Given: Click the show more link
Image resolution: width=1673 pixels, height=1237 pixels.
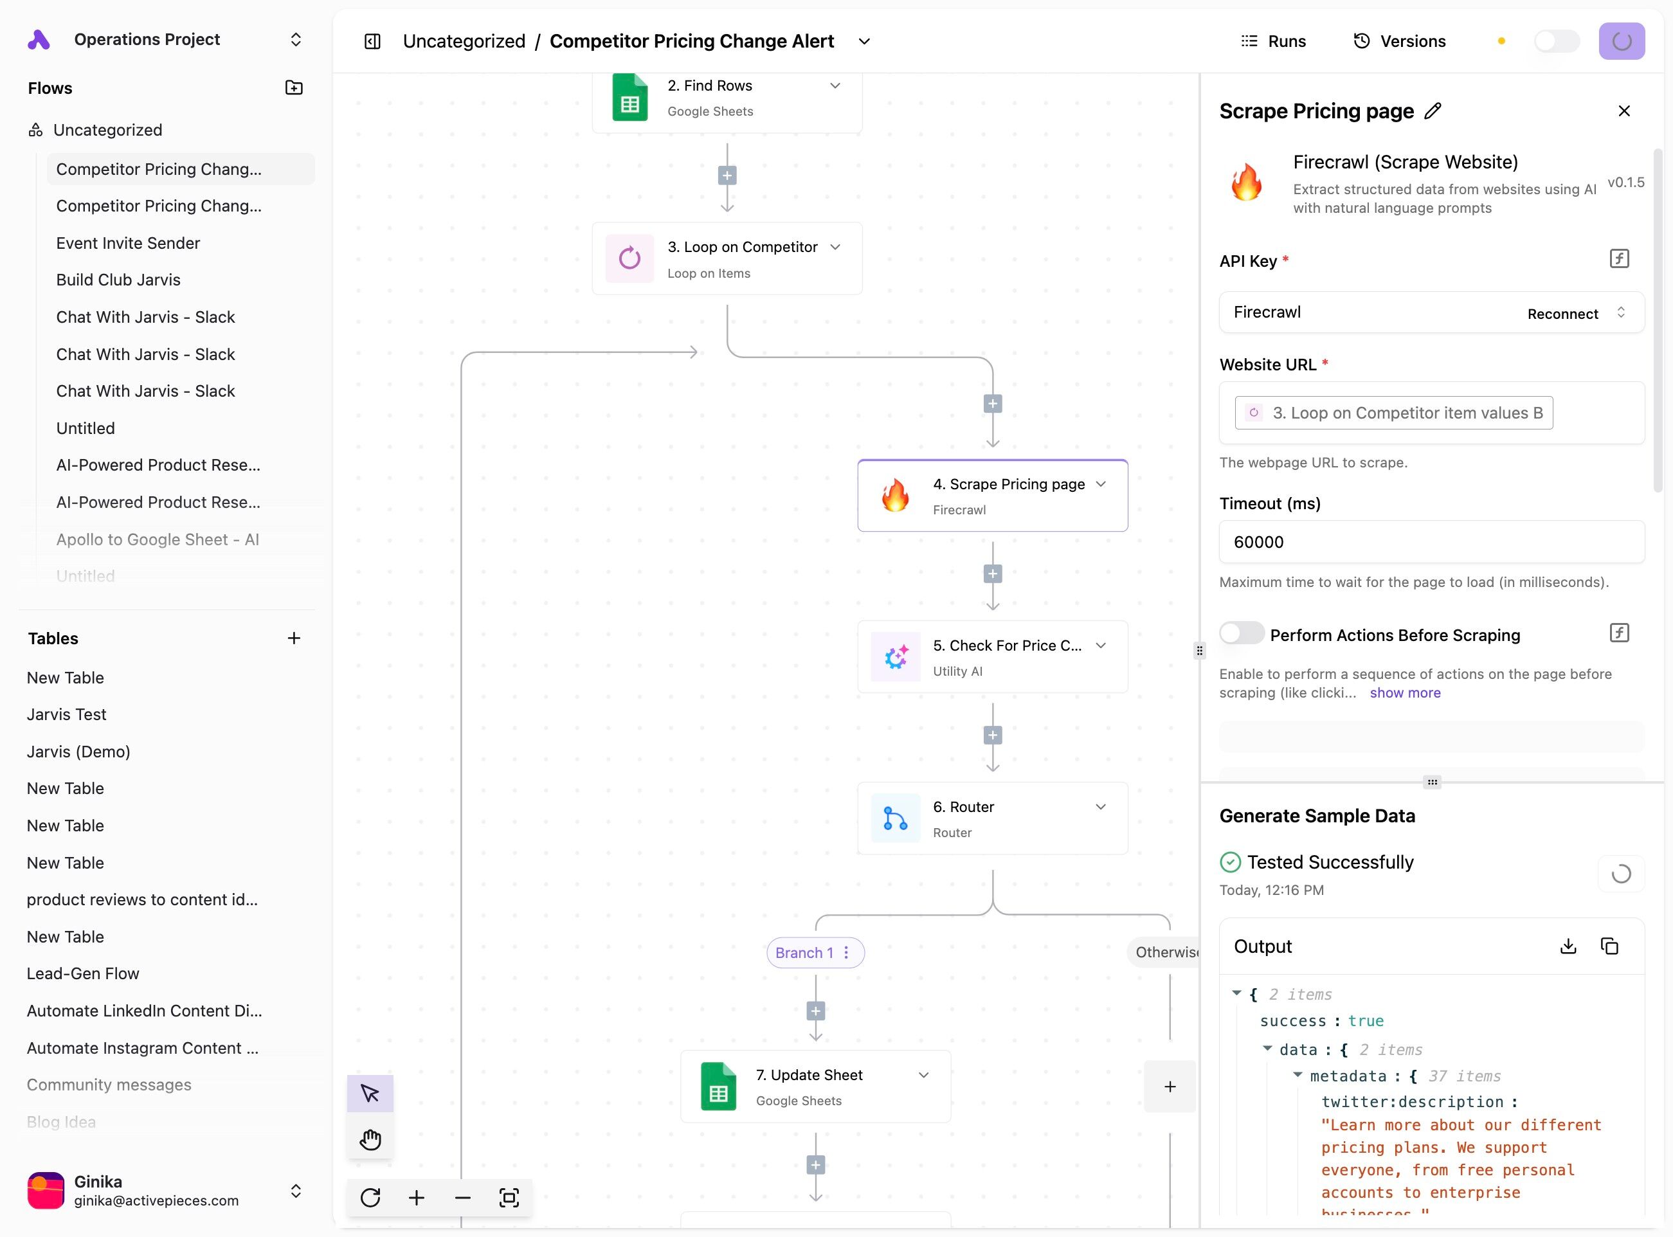Looking at the screenshot, I should pos(1404,692).
